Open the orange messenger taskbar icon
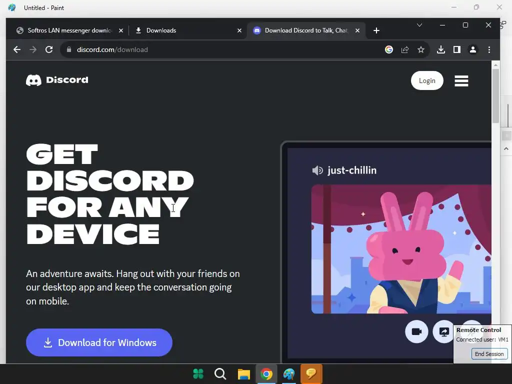 (x=311, y=373)
